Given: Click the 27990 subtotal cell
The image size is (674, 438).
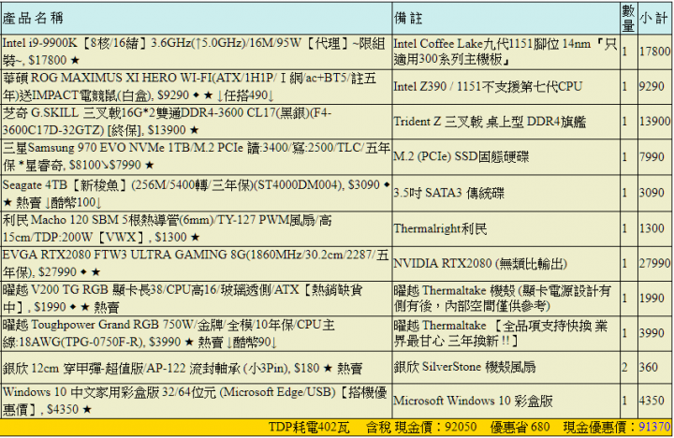Looking at the screenshot, I should coord(654,264).
